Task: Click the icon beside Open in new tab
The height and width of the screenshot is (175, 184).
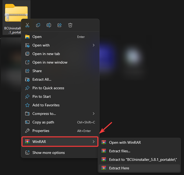Action: point(27,54)
